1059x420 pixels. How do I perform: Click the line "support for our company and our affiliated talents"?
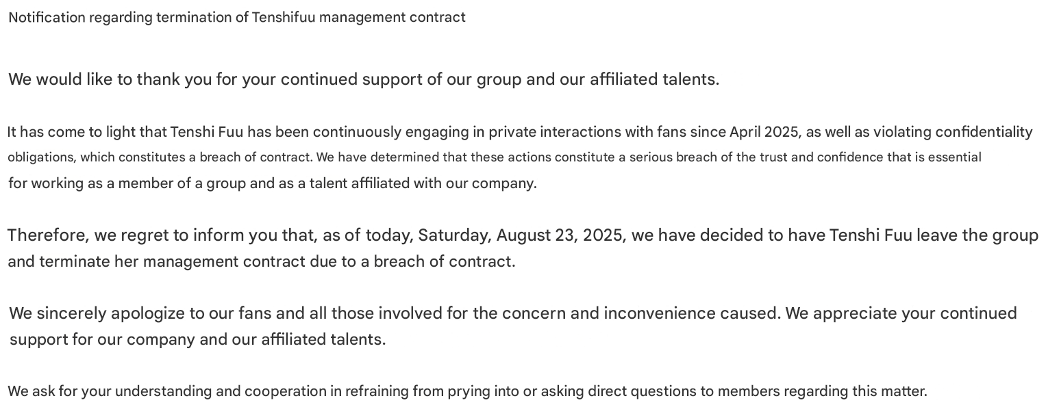(x=197, y=339)
